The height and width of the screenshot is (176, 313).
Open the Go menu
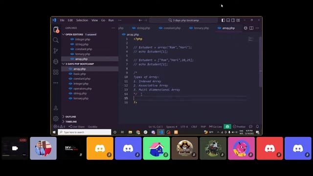click(x=103, y=20)
